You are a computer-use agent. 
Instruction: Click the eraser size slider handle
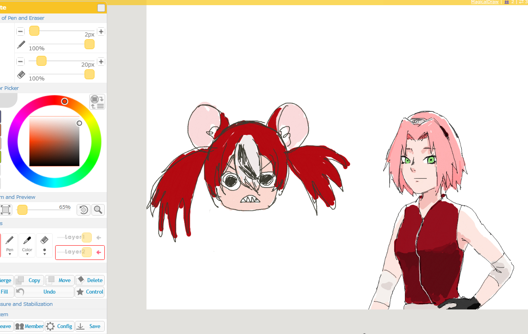pyautogui.click(x=41, y=61)
